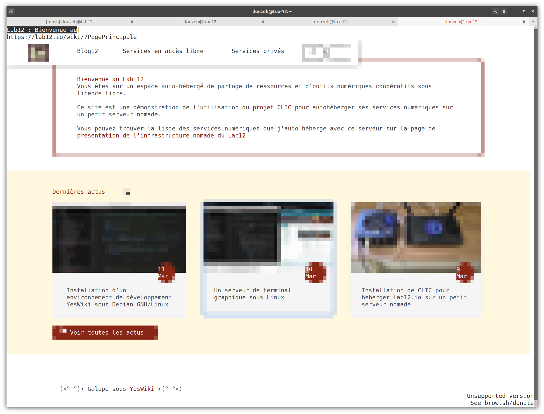
Task: Switch to the [mosh] douzeb@lab12 tab
Action: tap(72, 22)
